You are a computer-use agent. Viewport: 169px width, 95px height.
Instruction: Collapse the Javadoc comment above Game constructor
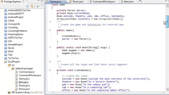pyautogui.click(x=50, y=22)
